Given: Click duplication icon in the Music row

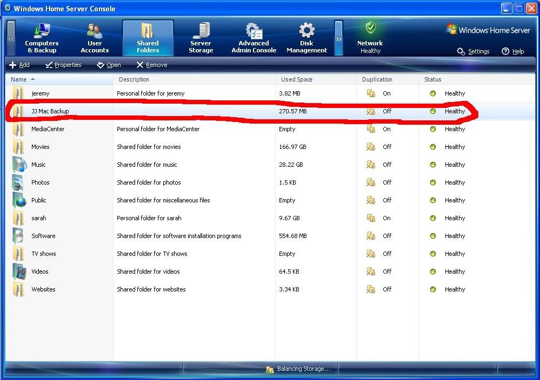Looking at the screenshot, I should pyautogui.click(x=371, y=165).
